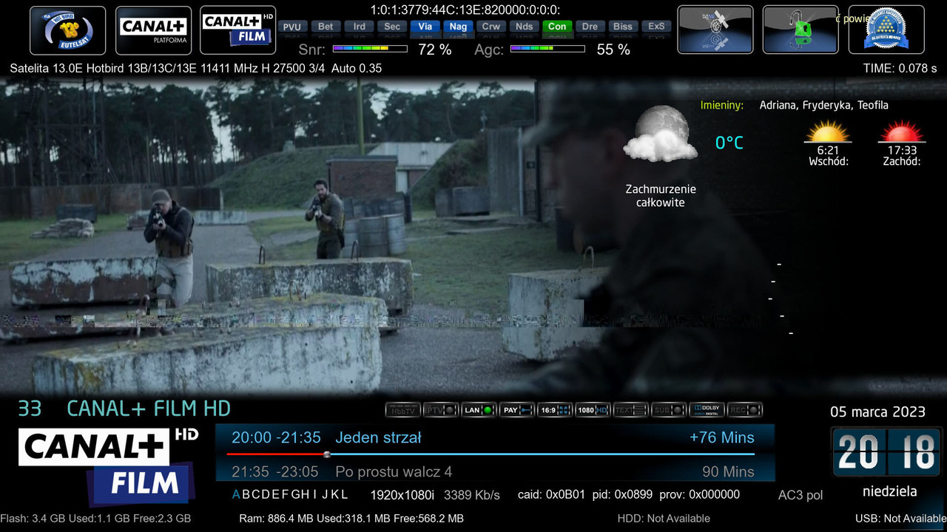Click the niedziela weekday label

pyautogui.click(x=889, y=491)
